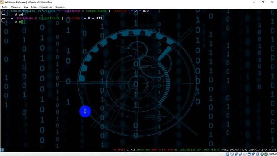The height and width of the screenshot is (156, 277).
Task: Click the shared folders indicator icon
Action: (x=245, y=154)
